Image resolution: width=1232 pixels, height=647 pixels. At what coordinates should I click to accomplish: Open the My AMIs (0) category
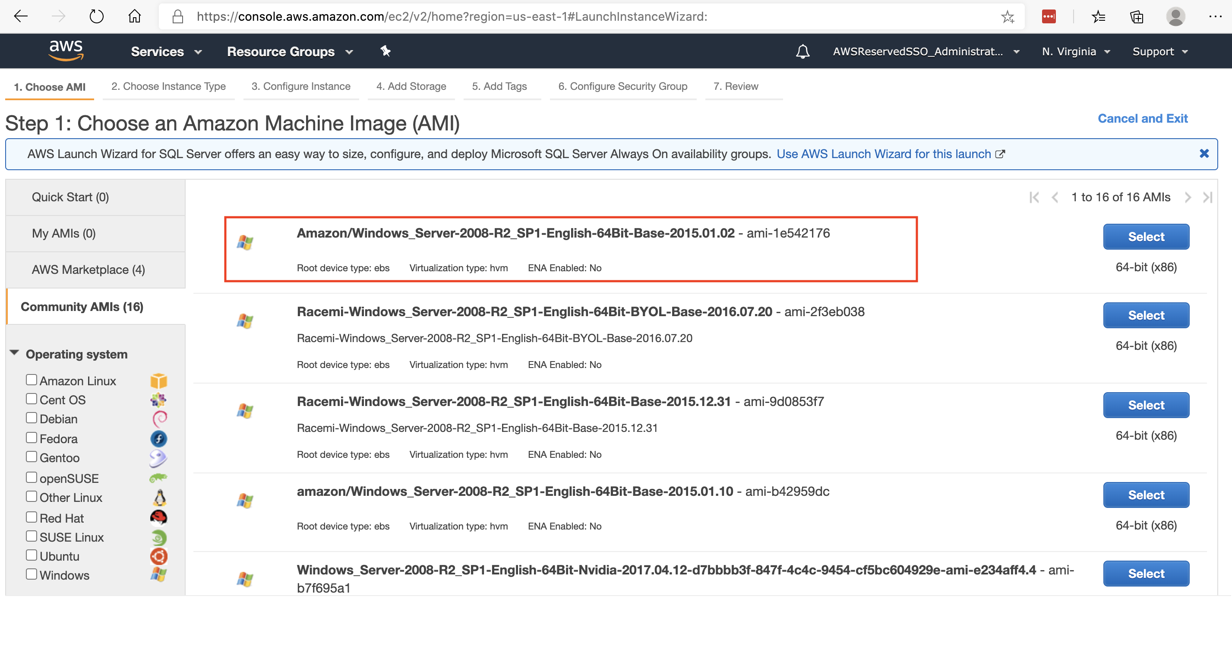click(x=96, y=234)
